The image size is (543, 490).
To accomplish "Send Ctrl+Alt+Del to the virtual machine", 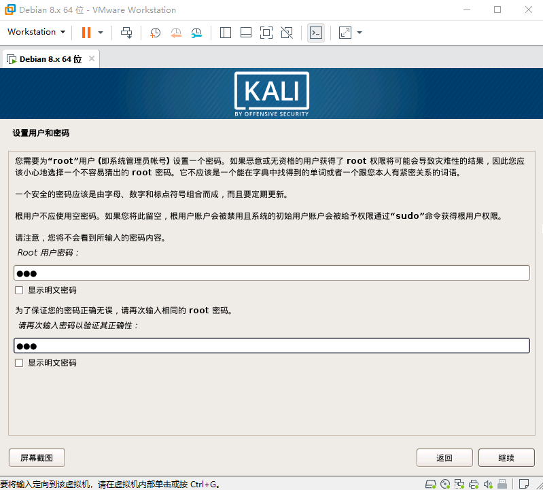I will [x=126, y=33].
